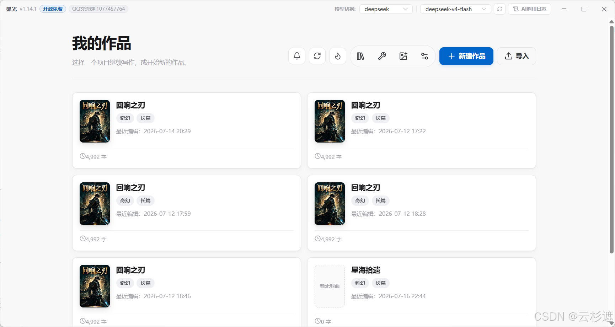The height and width of the screenshot is (327, 615).
Task: Click 回响之刃 title above 2026-07-12 17:22
Action: pos(366,105)
